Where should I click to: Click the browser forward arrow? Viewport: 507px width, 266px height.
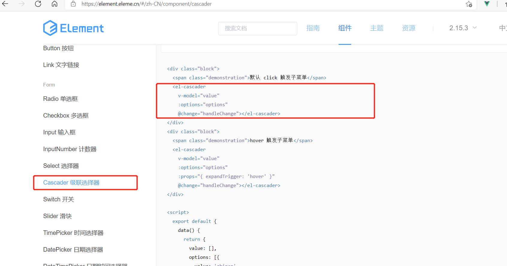pos(22,4)
